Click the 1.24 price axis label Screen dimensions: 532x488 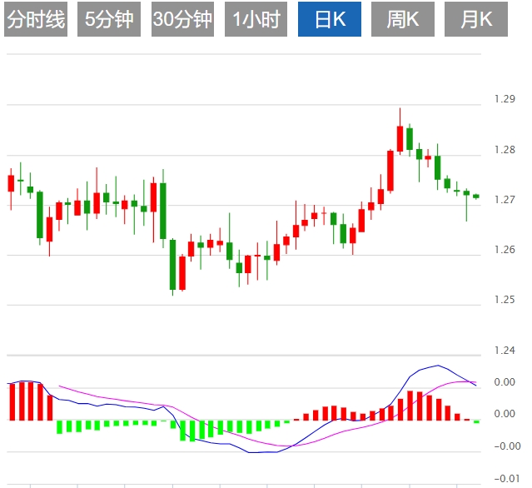(x=505, y=351)
